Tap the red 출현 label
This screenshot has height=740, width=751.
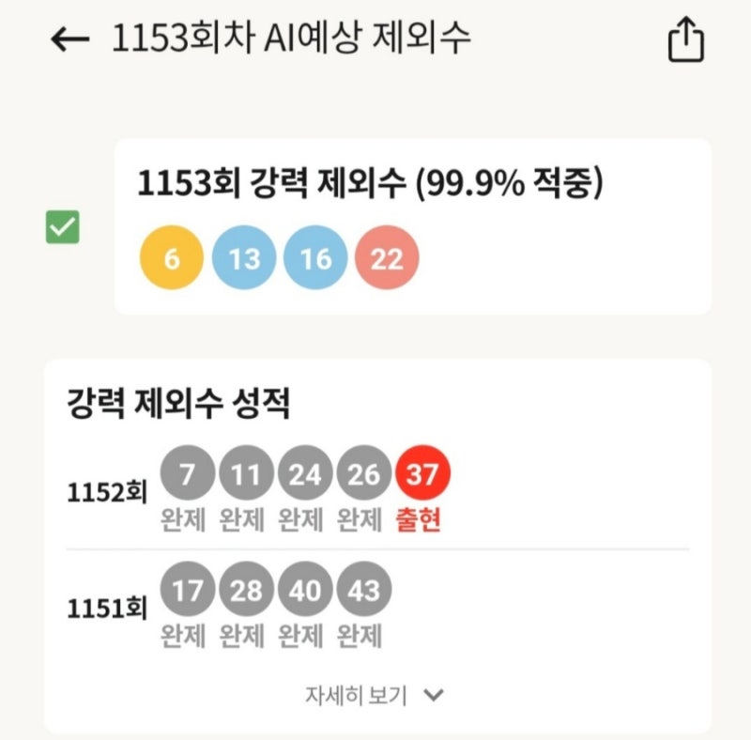tap(418, 520)
